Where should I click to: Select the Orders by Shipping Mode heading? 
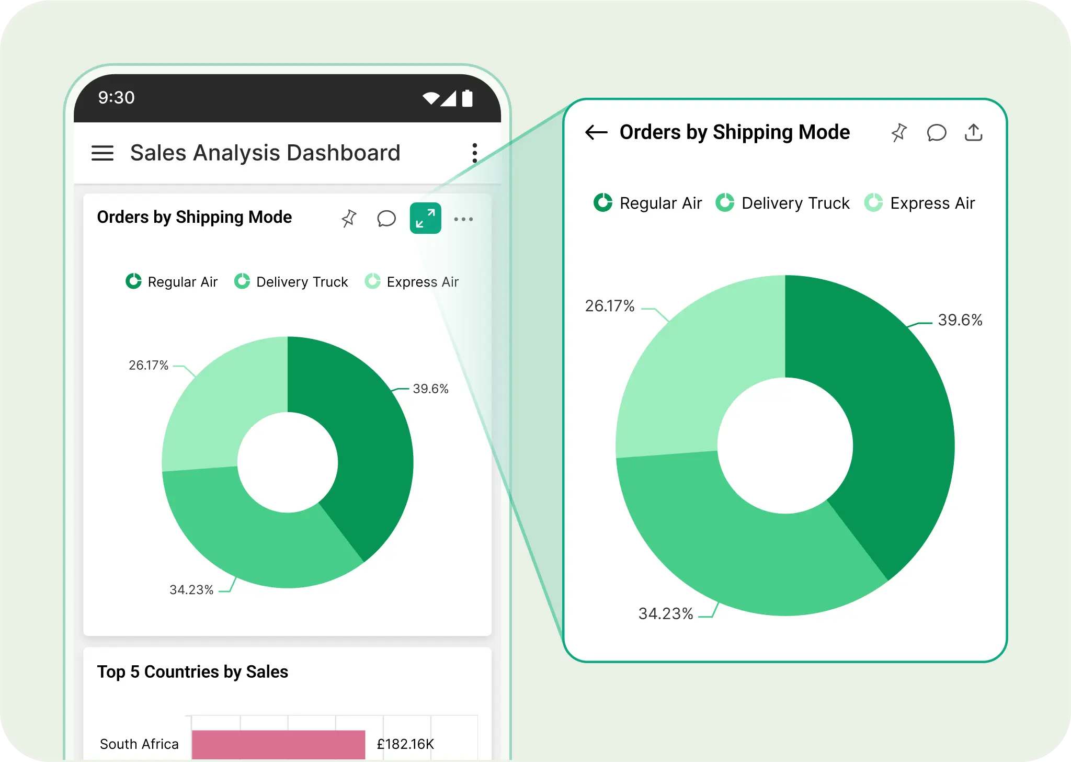[x=195, y=217]
